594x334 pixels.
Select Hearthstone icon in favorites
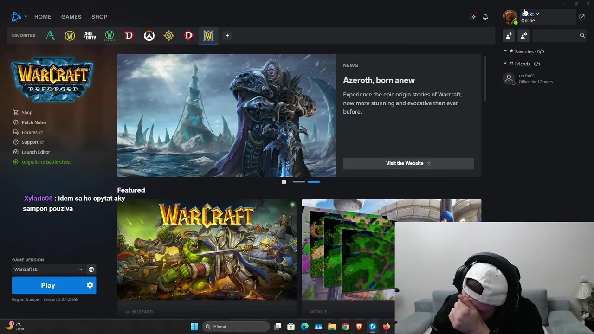click(x=169, y=35)
